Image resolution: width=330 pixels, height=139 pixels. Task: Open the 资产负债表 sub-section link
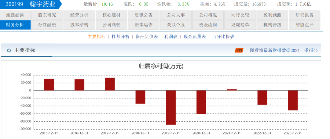click(147, 37)
